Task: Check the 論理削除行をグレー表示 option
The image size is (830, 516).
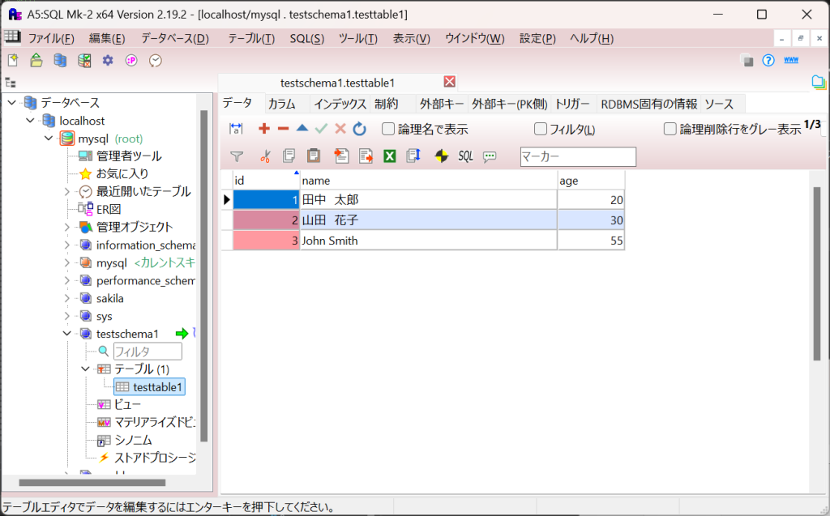Action: coord(670,129)
